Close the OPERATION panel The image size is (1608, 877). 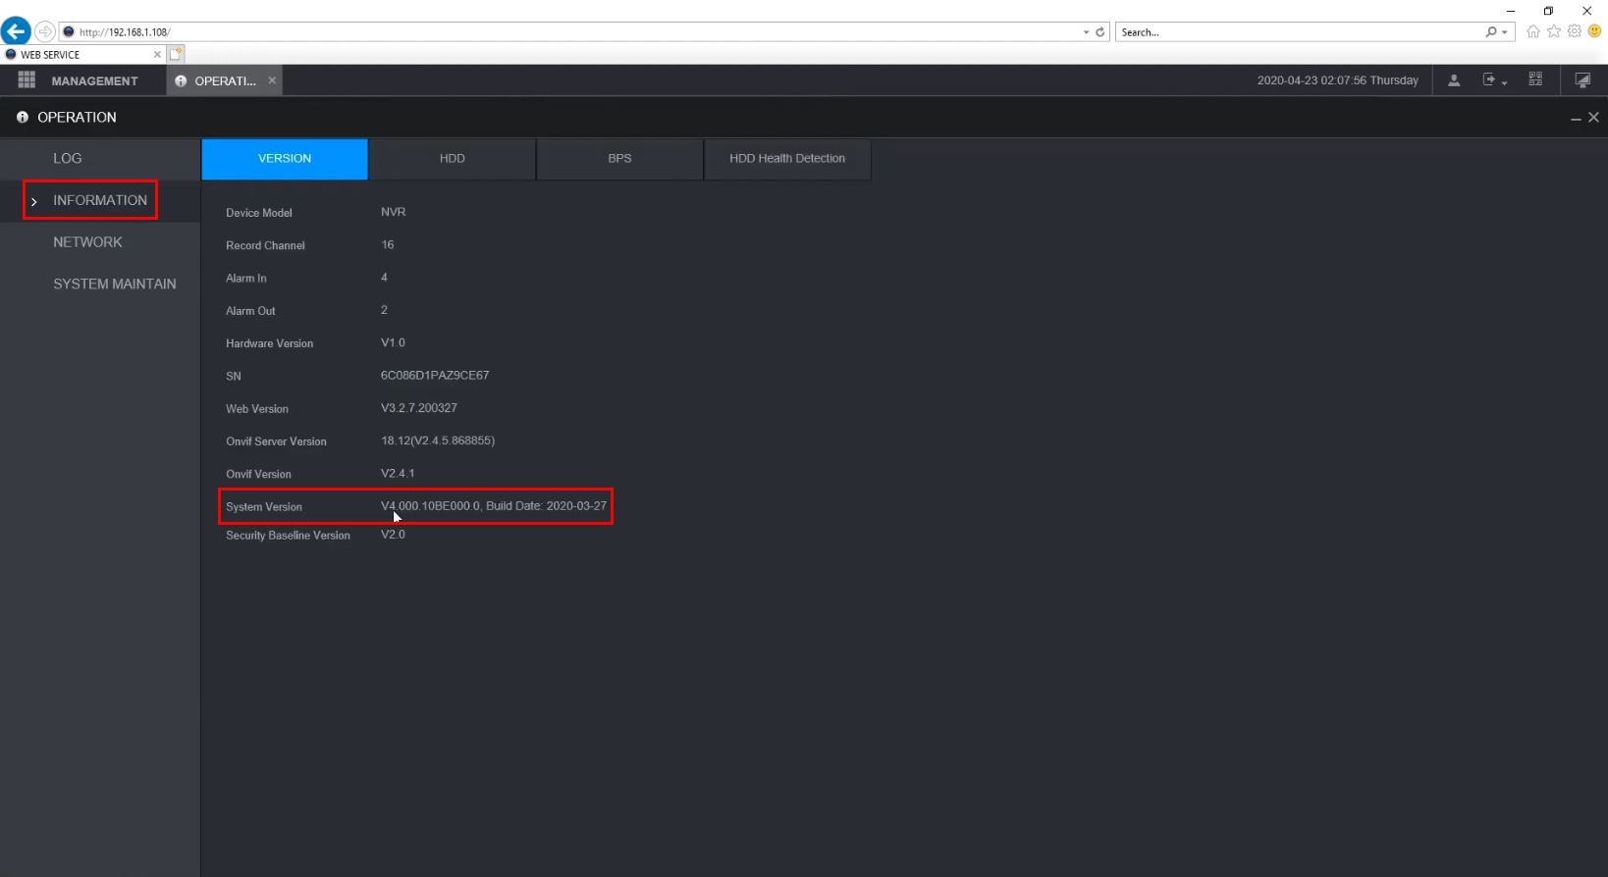coord(1593,117)
